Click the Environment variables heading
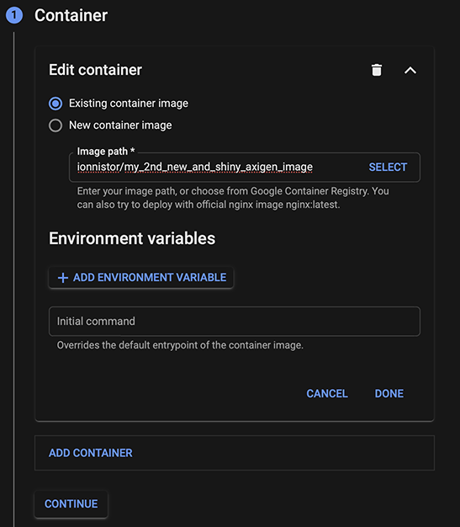The image size is (460, 527). [132, 238]
